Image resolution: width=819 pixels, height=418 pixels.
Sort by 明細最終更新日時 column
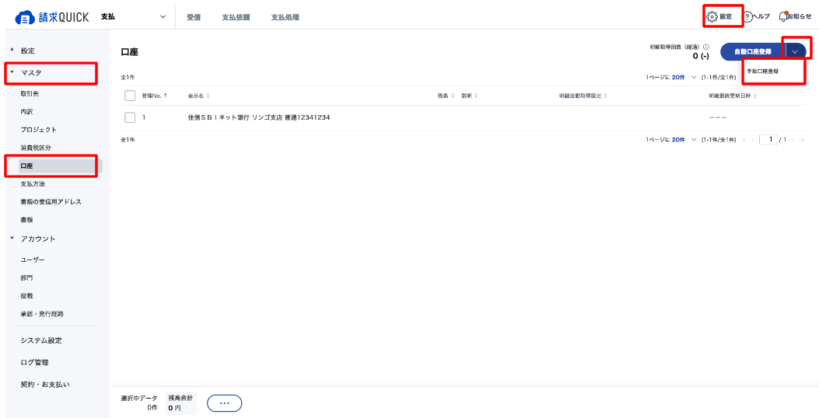[754, 96]
